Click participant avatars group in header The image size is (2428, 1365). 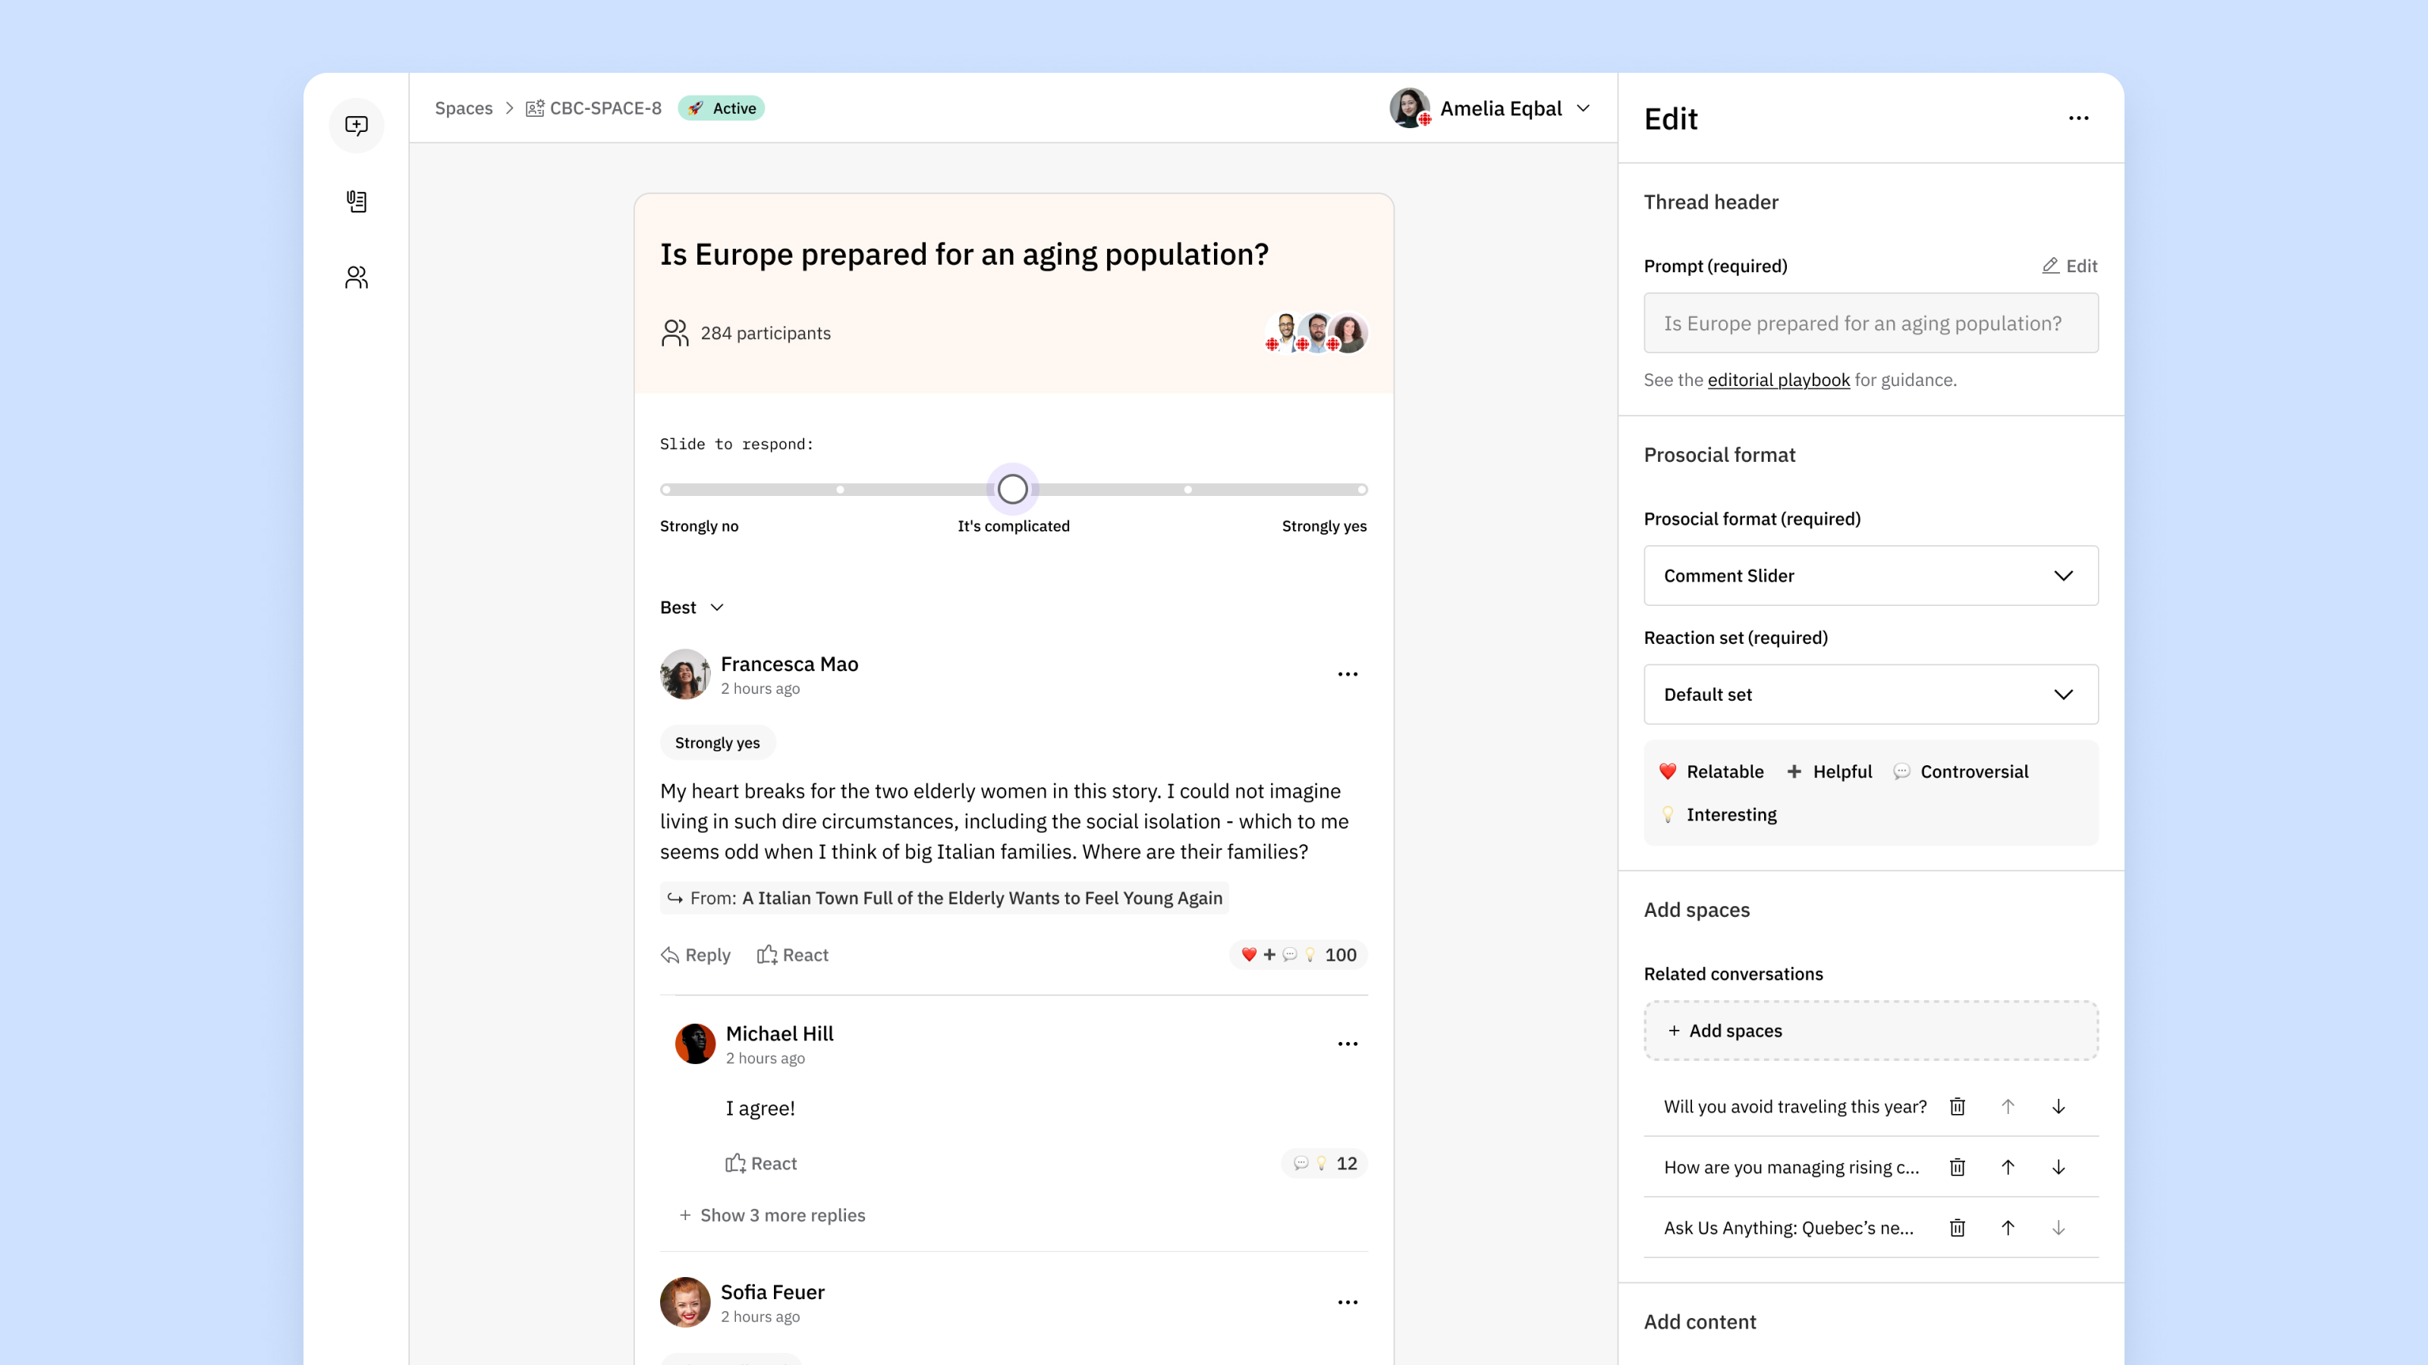[x=1316, y=334]
